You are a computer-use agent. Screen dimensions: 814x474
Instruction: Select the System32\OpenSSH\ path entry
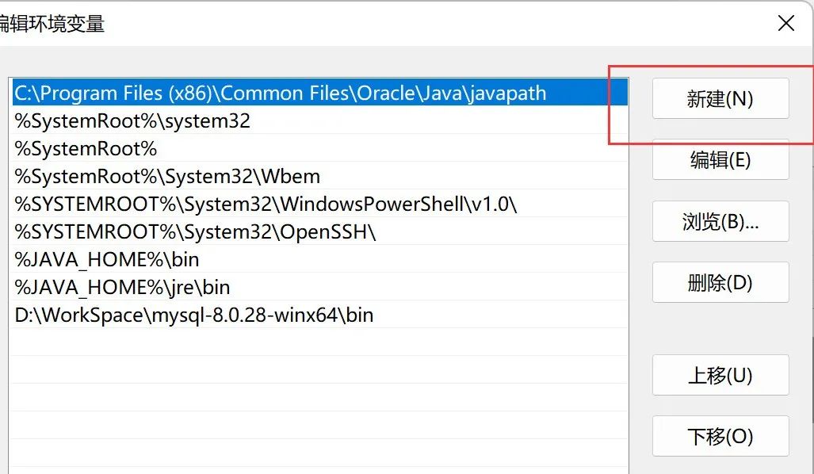319,232
